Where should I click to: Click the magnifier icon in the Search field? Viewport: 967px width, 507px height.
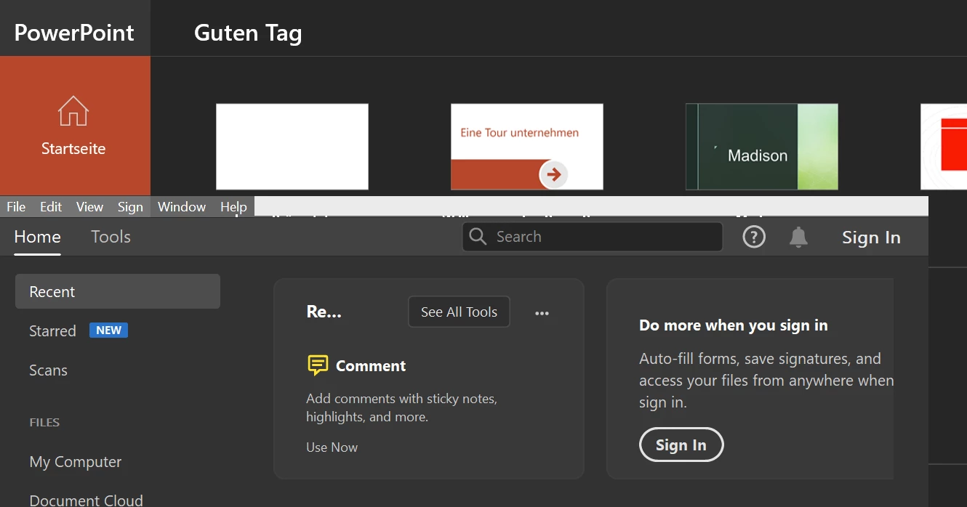click(x=478, y=237)
